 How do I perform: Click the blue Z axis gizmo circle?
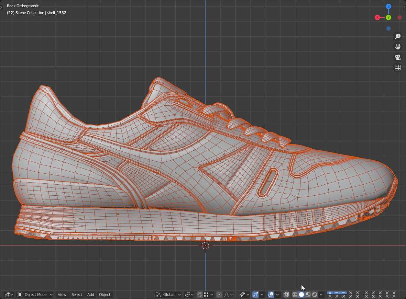pos(388,7)
